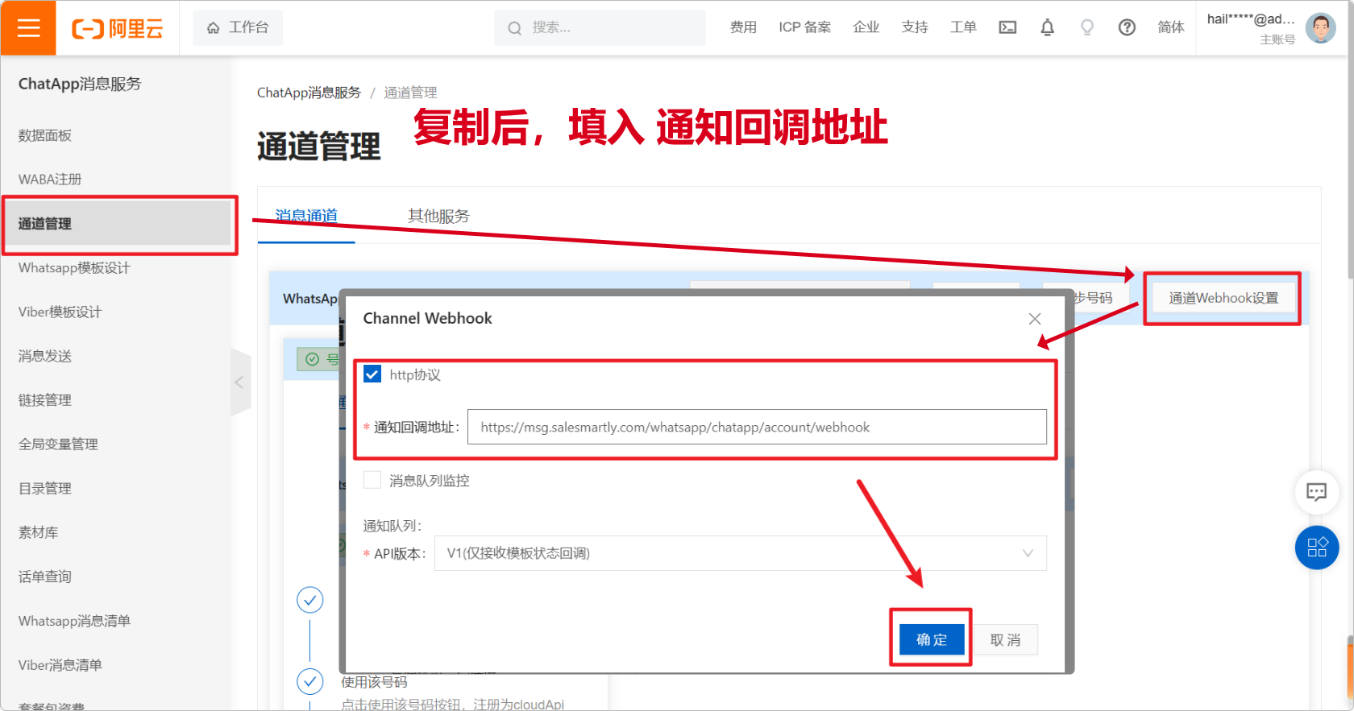This screenshot has width=1354, height=711.
Task: Click the 确定 confirm button
Action: pyautogui.click(x=931, y=639)
